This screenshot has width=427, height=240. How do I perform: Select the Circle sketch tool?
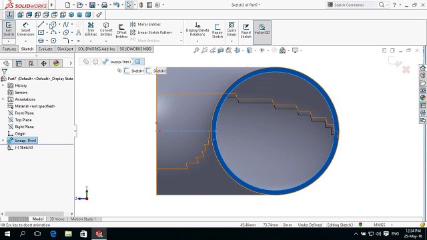(x=53, y=25)
